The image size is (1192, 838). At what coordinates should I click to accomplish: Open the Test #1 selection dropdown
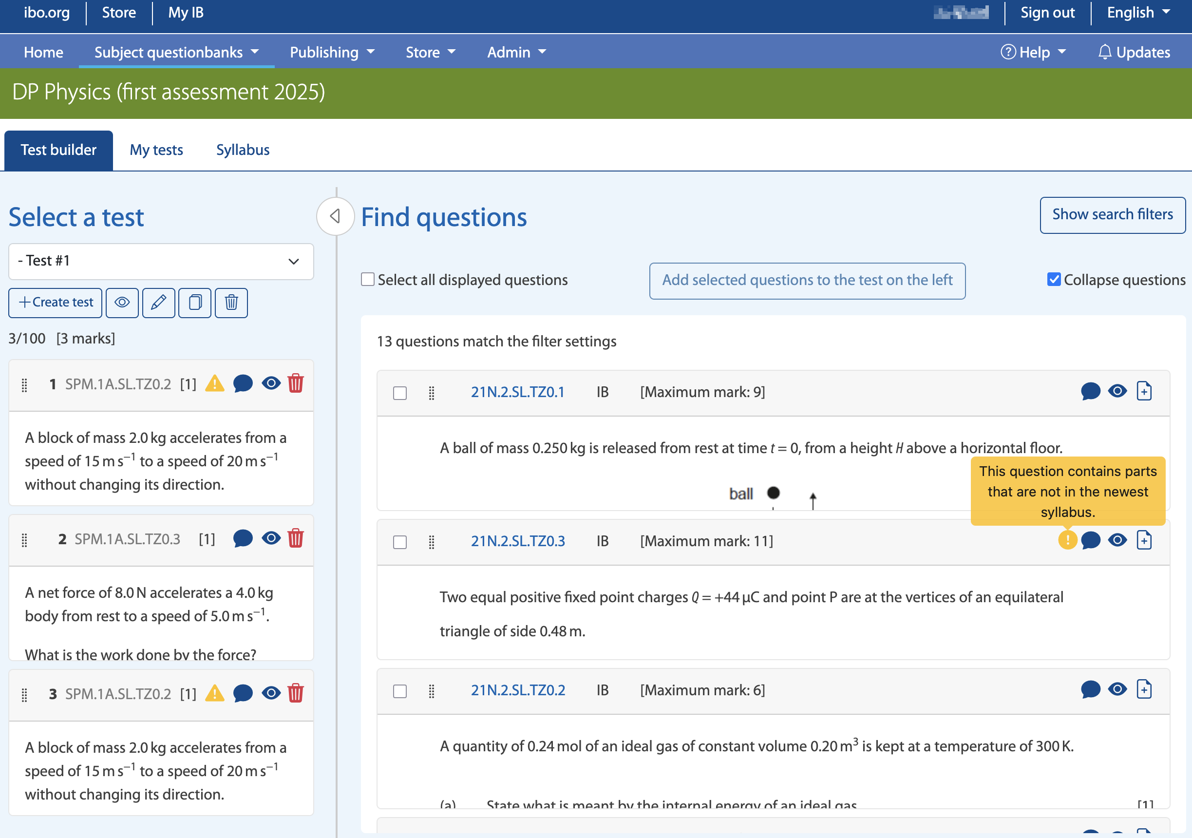pos(161,261)
